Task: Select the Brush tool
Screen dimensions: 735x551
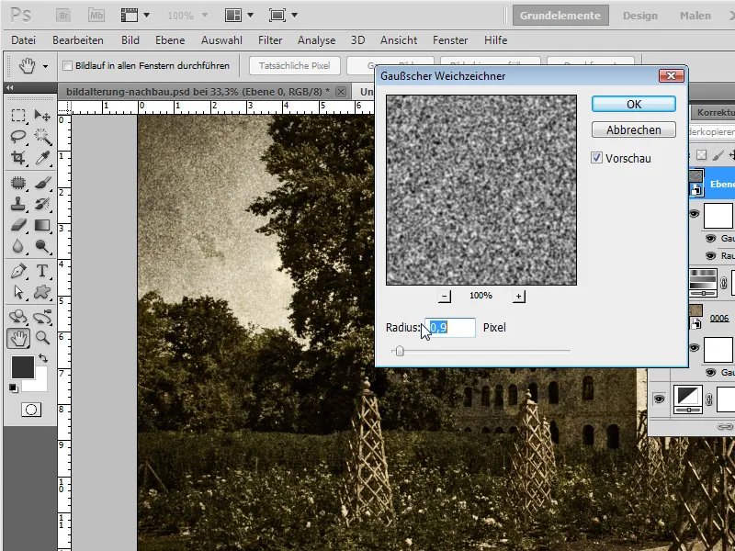Action: [42, 182]
